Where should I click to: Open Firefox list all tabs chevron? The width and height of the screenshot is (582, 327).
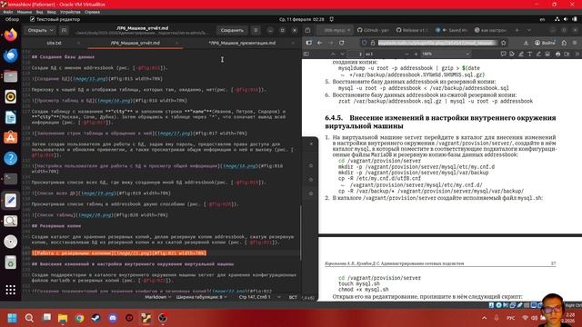coord(528,30)
